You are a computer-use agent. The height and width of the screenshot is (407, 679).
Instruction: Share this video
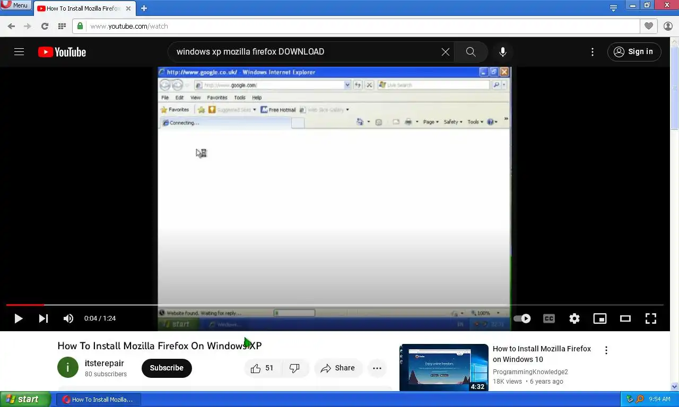[x=338, y=368]
